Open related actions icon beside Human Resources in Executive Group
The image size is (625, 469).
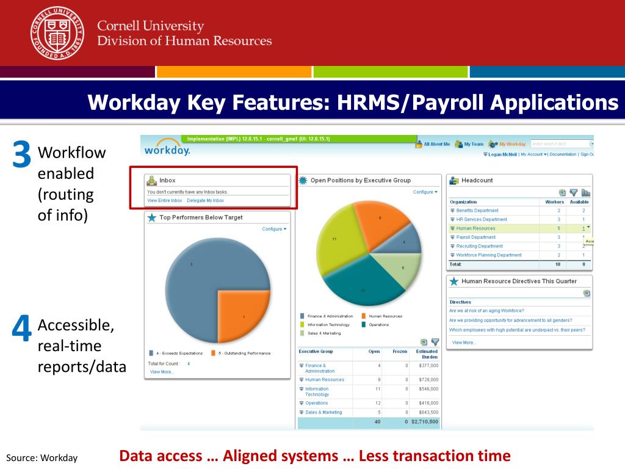(302, 380)
